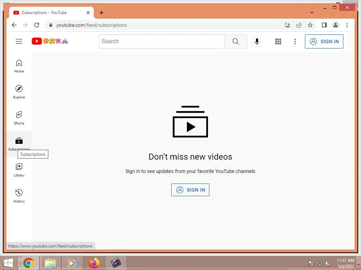Viewport: 361px width, 270px height.
Task: Click the large subscriptions play graphic
Action: click(190, 121)
